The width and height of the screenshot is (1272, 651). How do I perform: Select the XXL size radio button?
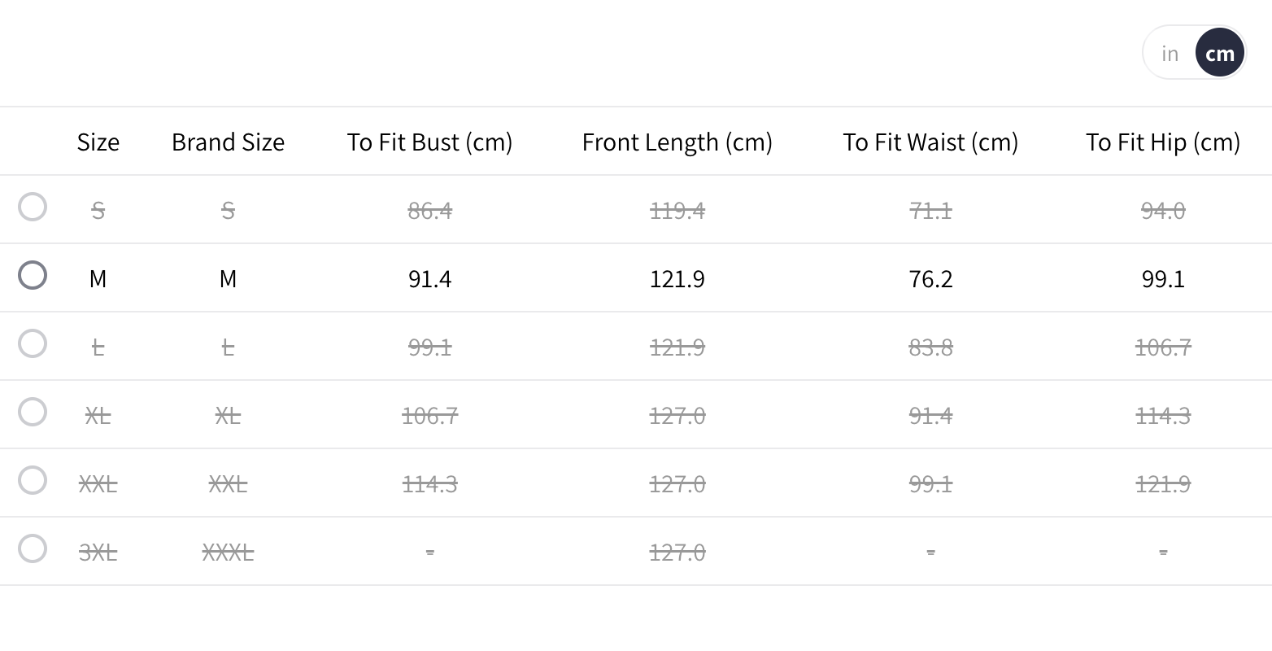[x=33, y=480]
